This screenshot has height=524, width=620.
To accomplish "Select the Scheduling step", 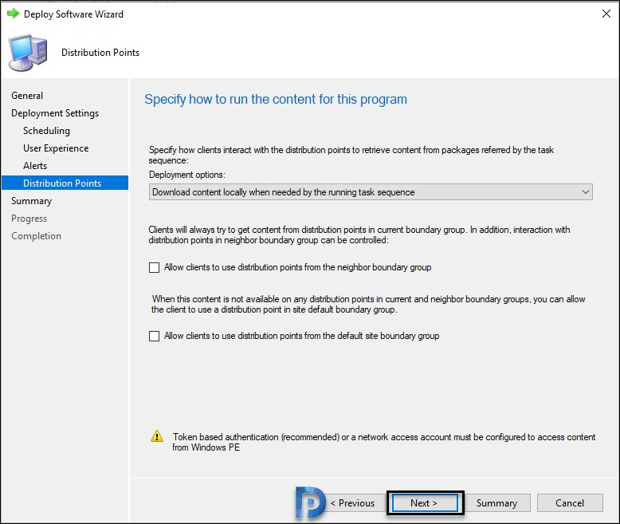I will coord(46,131).
